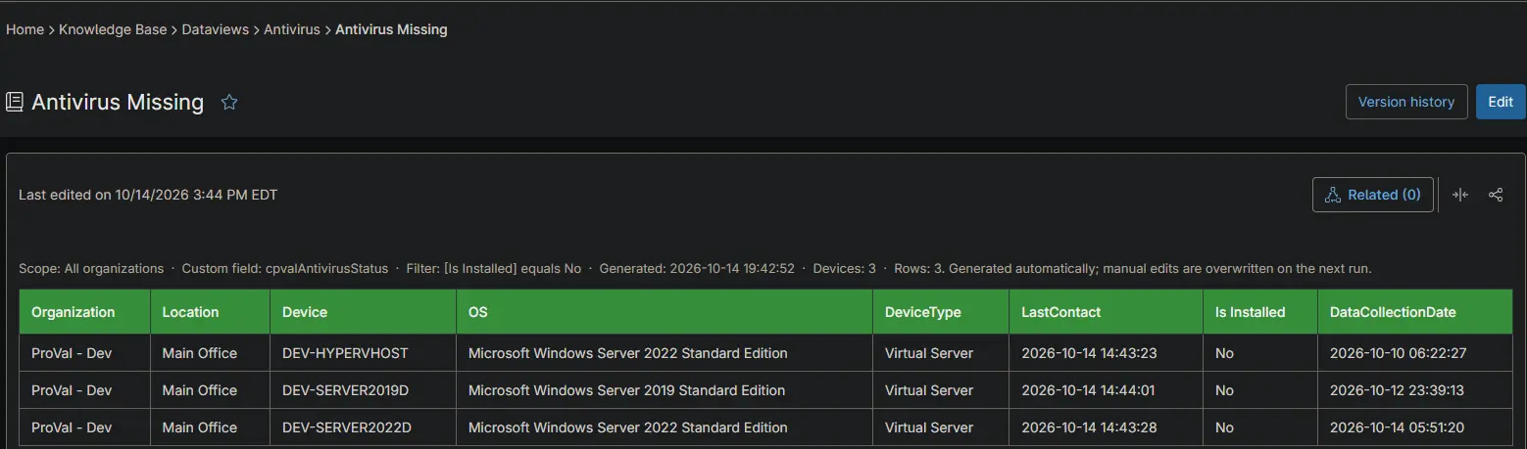Click Is Installed No in DEV-HYPERVHOST row
This screenshot has height=449, width=1527.
(x=1259, y=353)
